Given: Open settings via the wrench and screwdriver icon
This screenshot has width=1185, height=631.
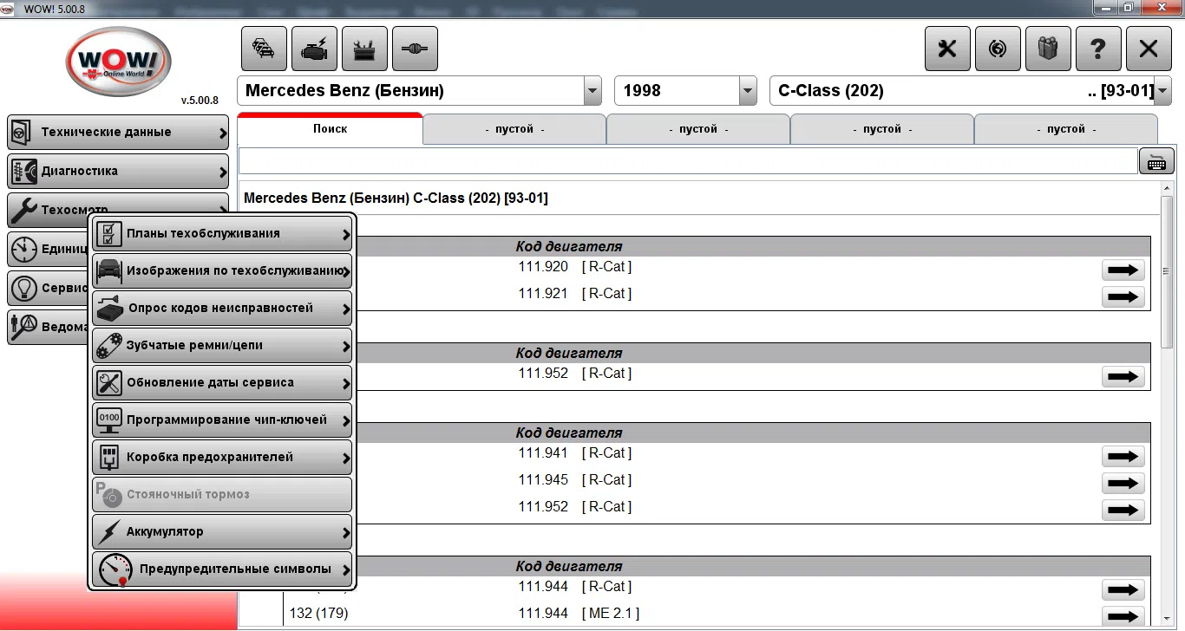Looking at the screenshot, I should tap(947, 49).
